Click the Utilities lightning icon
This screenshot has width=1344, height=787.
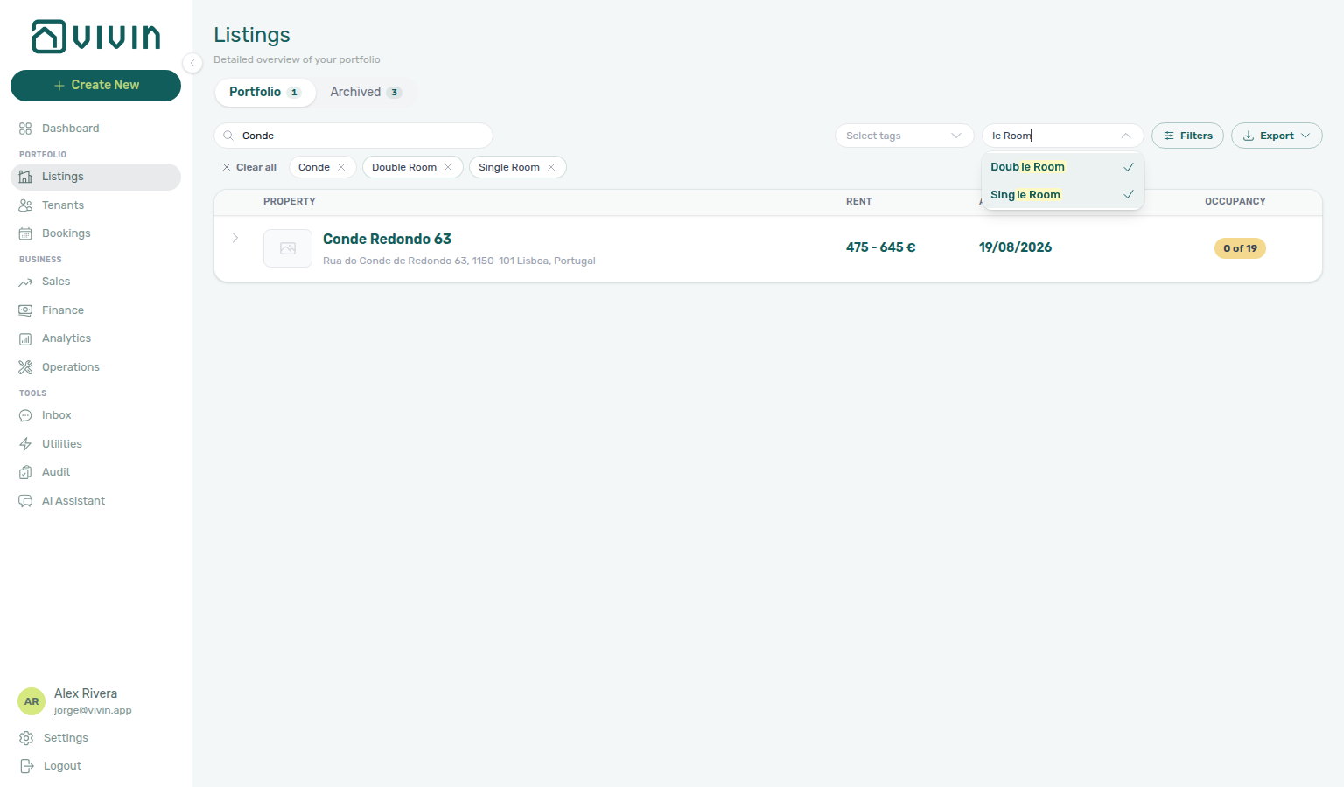[25, 444]
